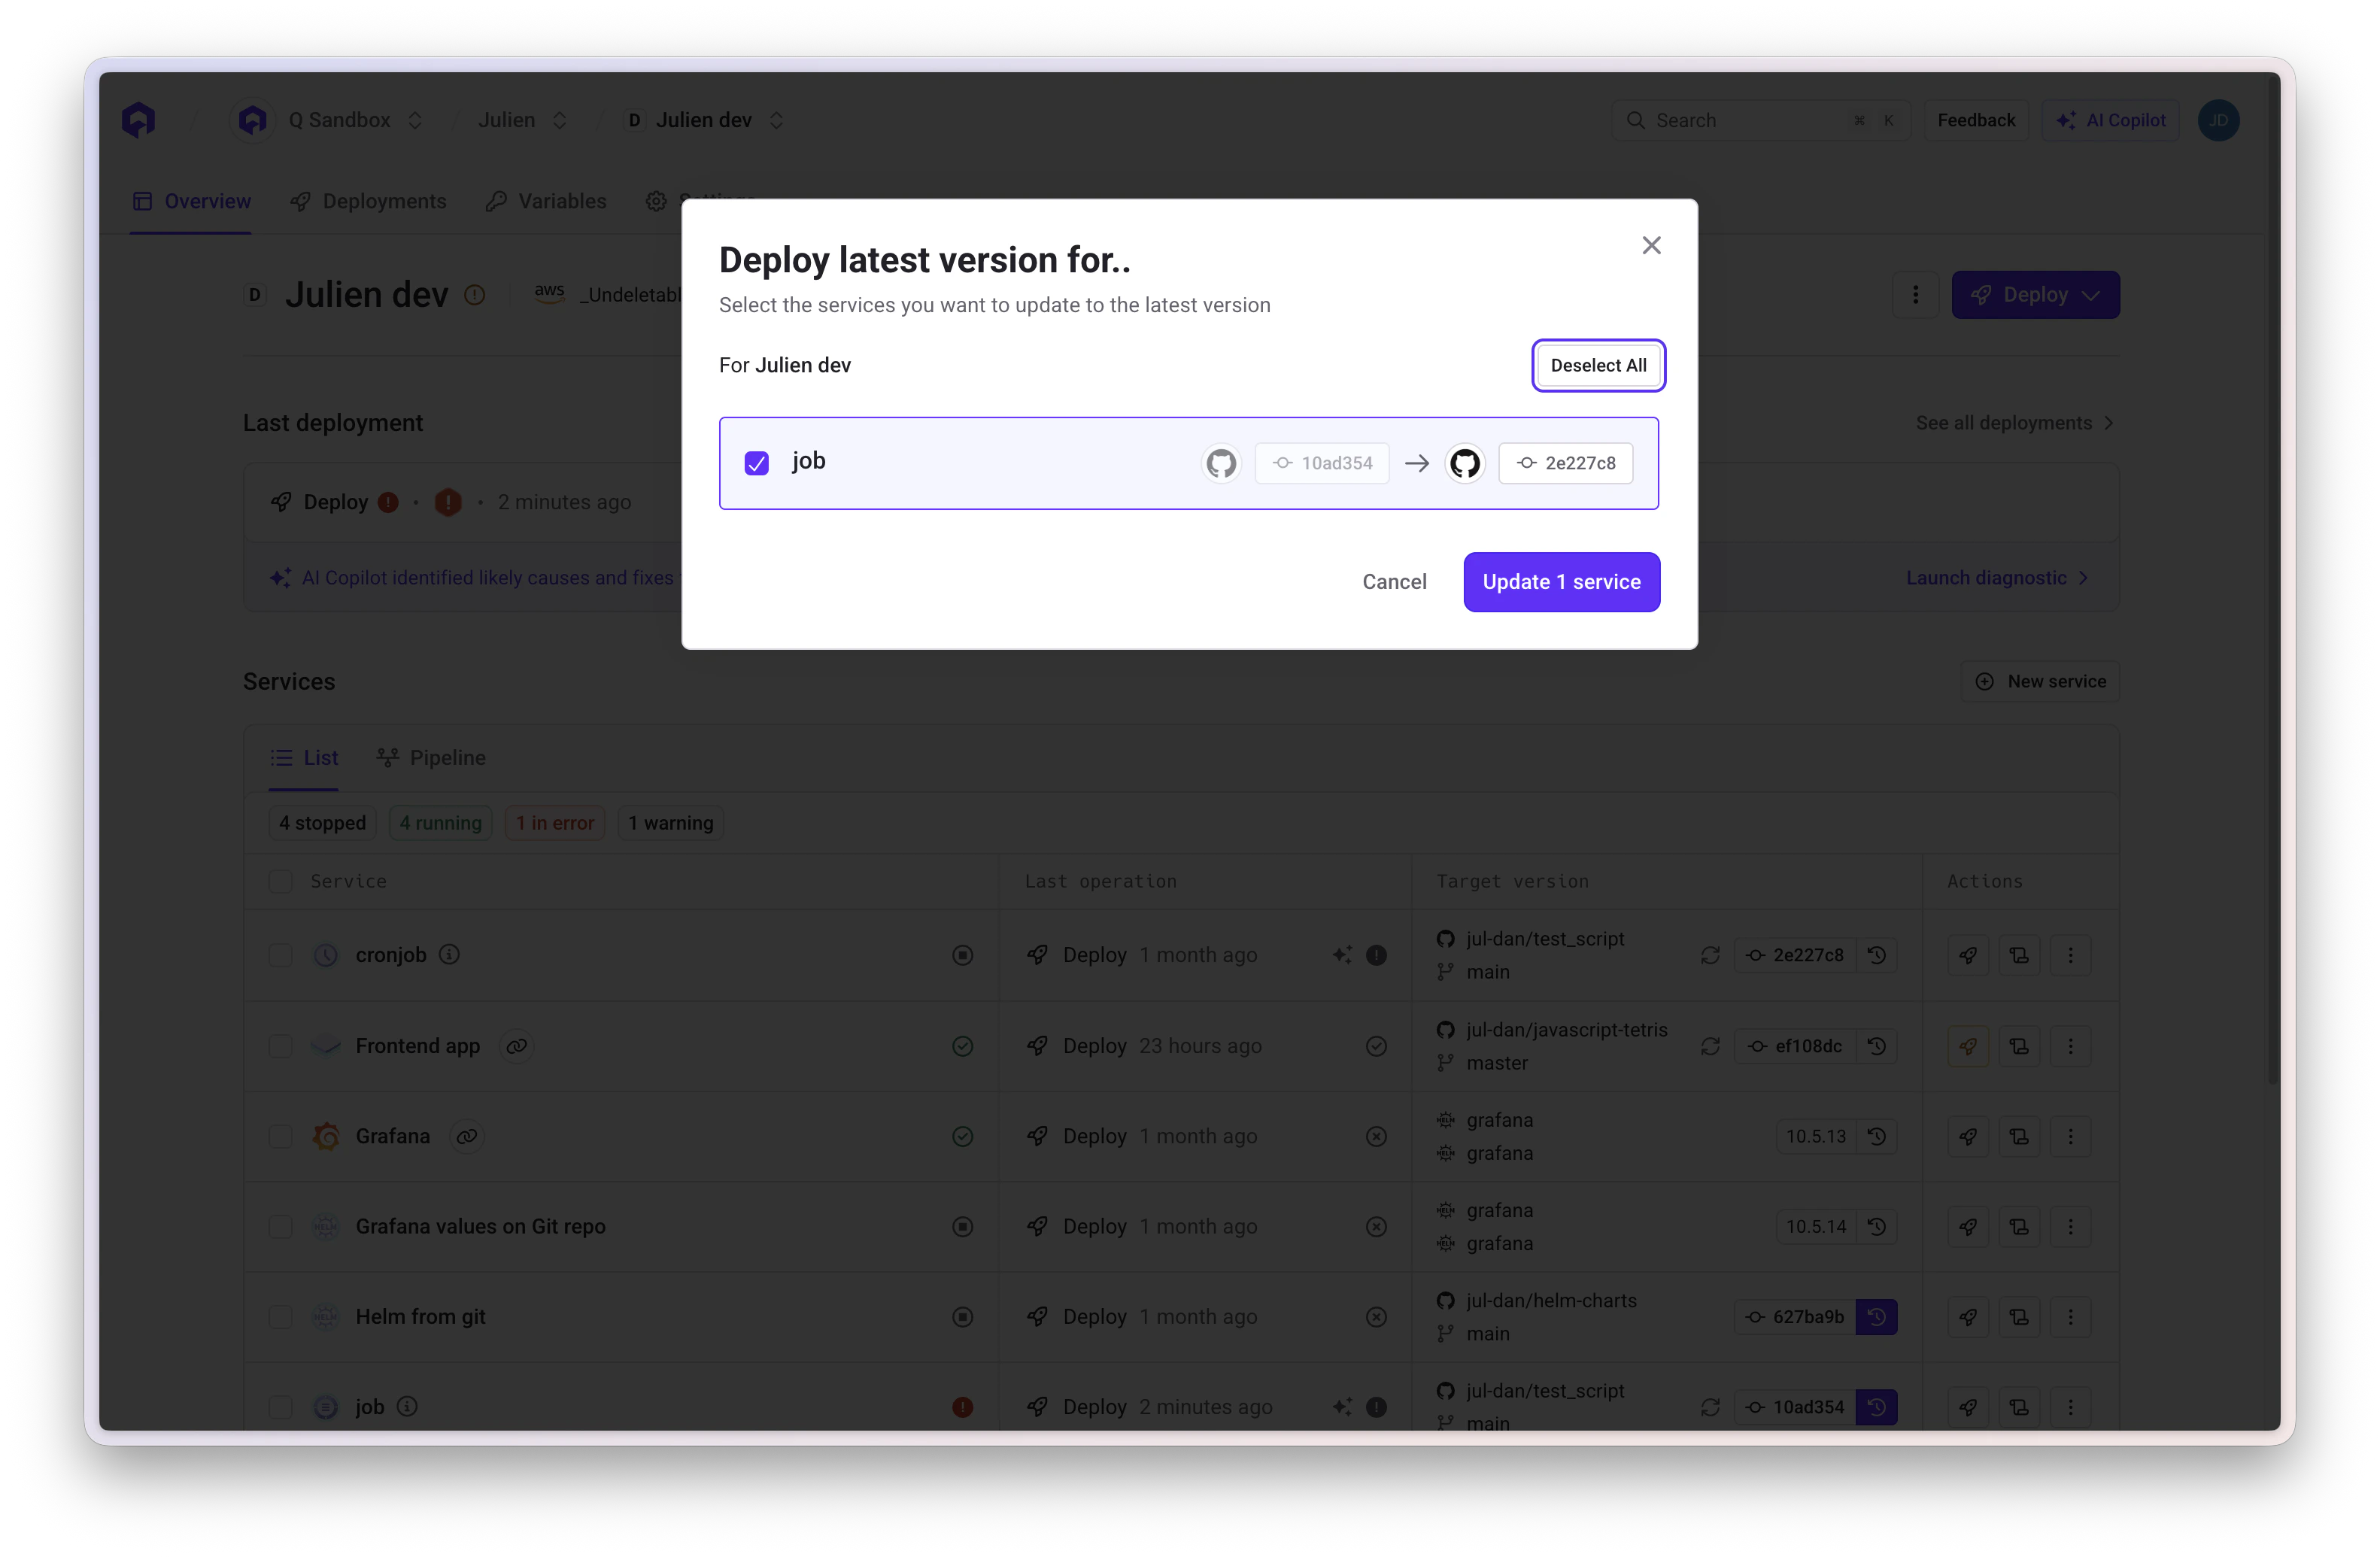This screenshot has width=2380, height=1557.
Task: Click the info icon next to job service
Action: [x=407, y=1407]
